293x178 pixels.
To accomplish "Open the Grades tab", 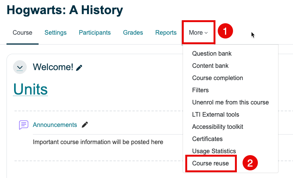I will (133, 33).
